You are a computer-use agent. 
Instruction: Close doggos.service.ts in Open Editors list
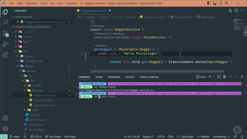tap(18, 22)
